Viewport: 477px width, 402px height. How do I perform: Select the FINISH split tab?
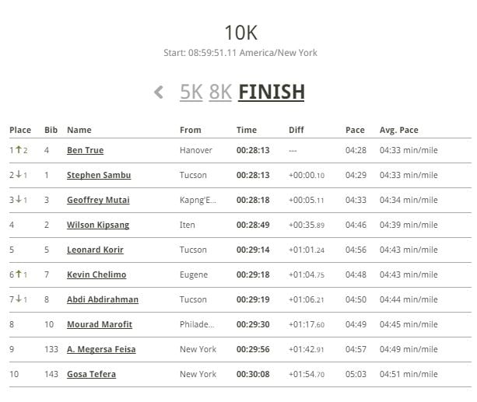click(x=272, y=92)
